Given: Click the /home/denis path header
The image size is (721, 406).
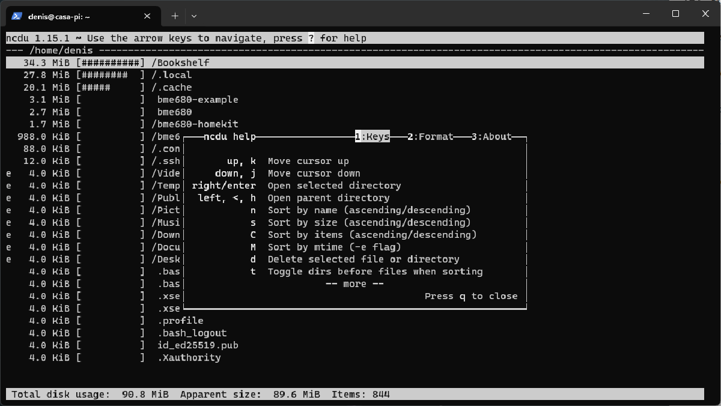Looking at the screenshot, I should [61, 50].
